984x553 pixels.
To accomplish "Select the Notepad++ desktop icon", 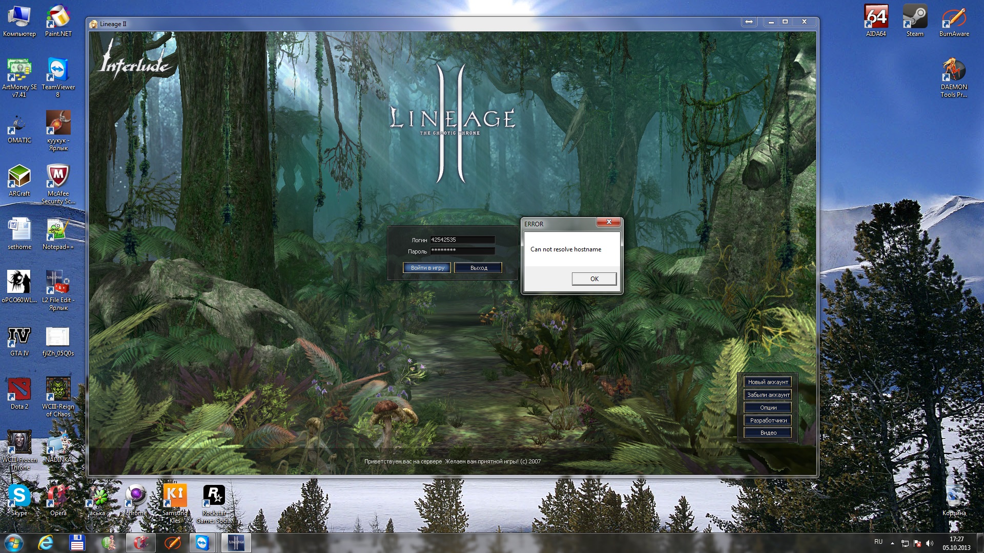I will (58, 235).
